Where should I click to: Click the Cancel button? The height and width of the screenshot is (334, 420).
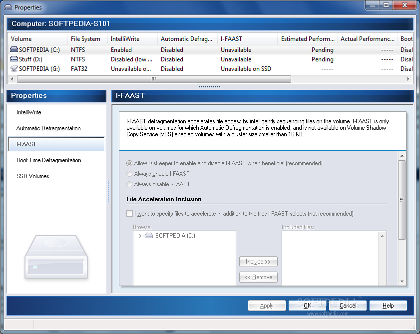(348, 306)
